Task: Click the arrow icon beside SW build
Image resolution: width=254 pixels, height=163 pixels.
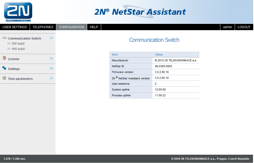Action: point(9,44)
